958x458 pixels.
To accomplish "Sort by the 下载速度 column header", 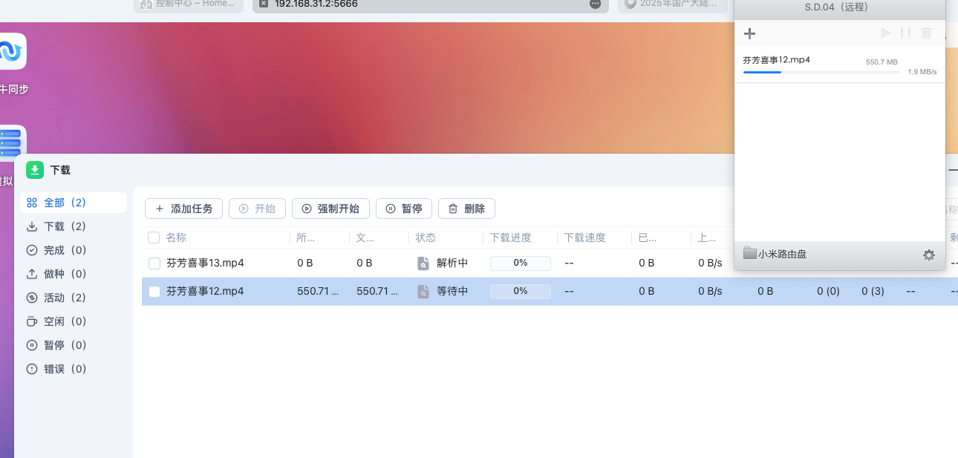I will [585, 238].
